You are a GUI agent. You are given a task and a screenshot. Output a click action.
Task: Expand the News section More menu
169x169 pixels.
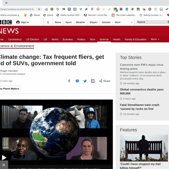[155, 39]
